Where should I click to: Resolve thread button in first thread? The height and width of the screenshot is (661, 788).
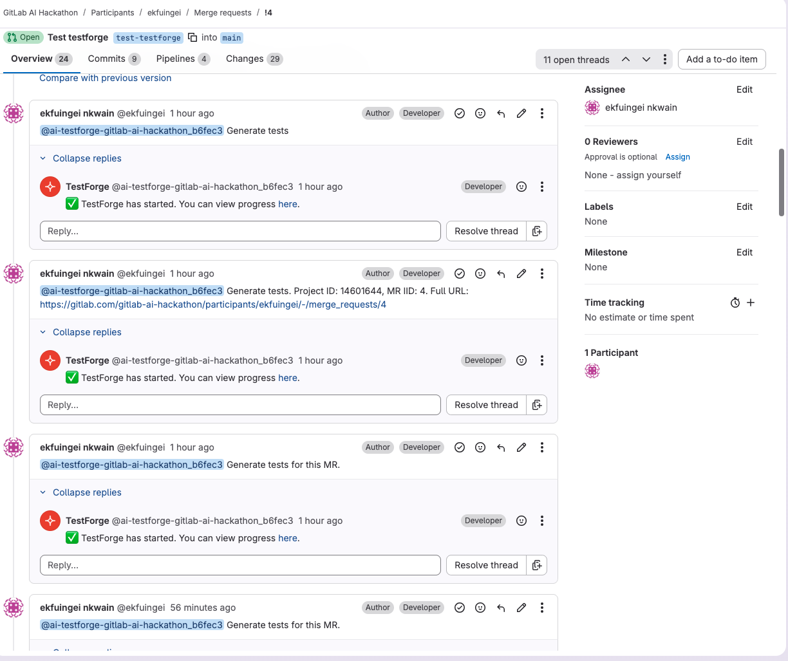(x=486, y=231)
